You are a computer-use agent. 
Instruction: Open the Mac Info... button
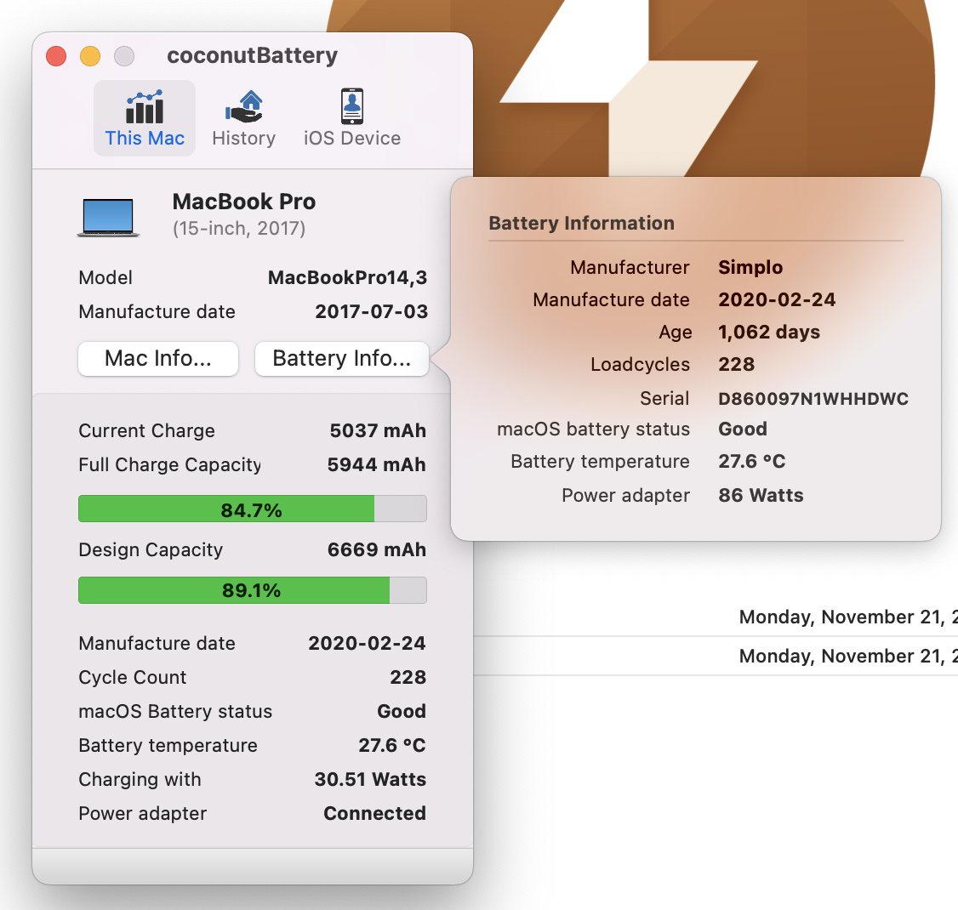click(x=158, y=359)
